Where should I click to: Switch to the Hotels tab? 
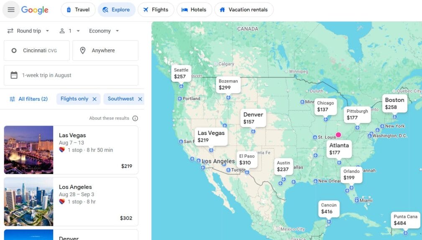[194, 10]
